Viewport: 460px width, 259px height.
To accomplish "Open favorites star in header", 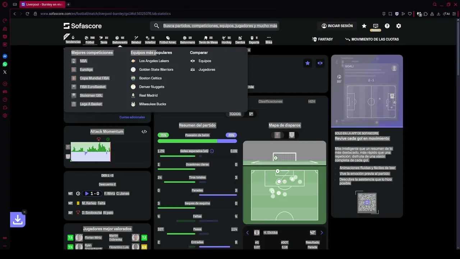I will tap(364, 26).
